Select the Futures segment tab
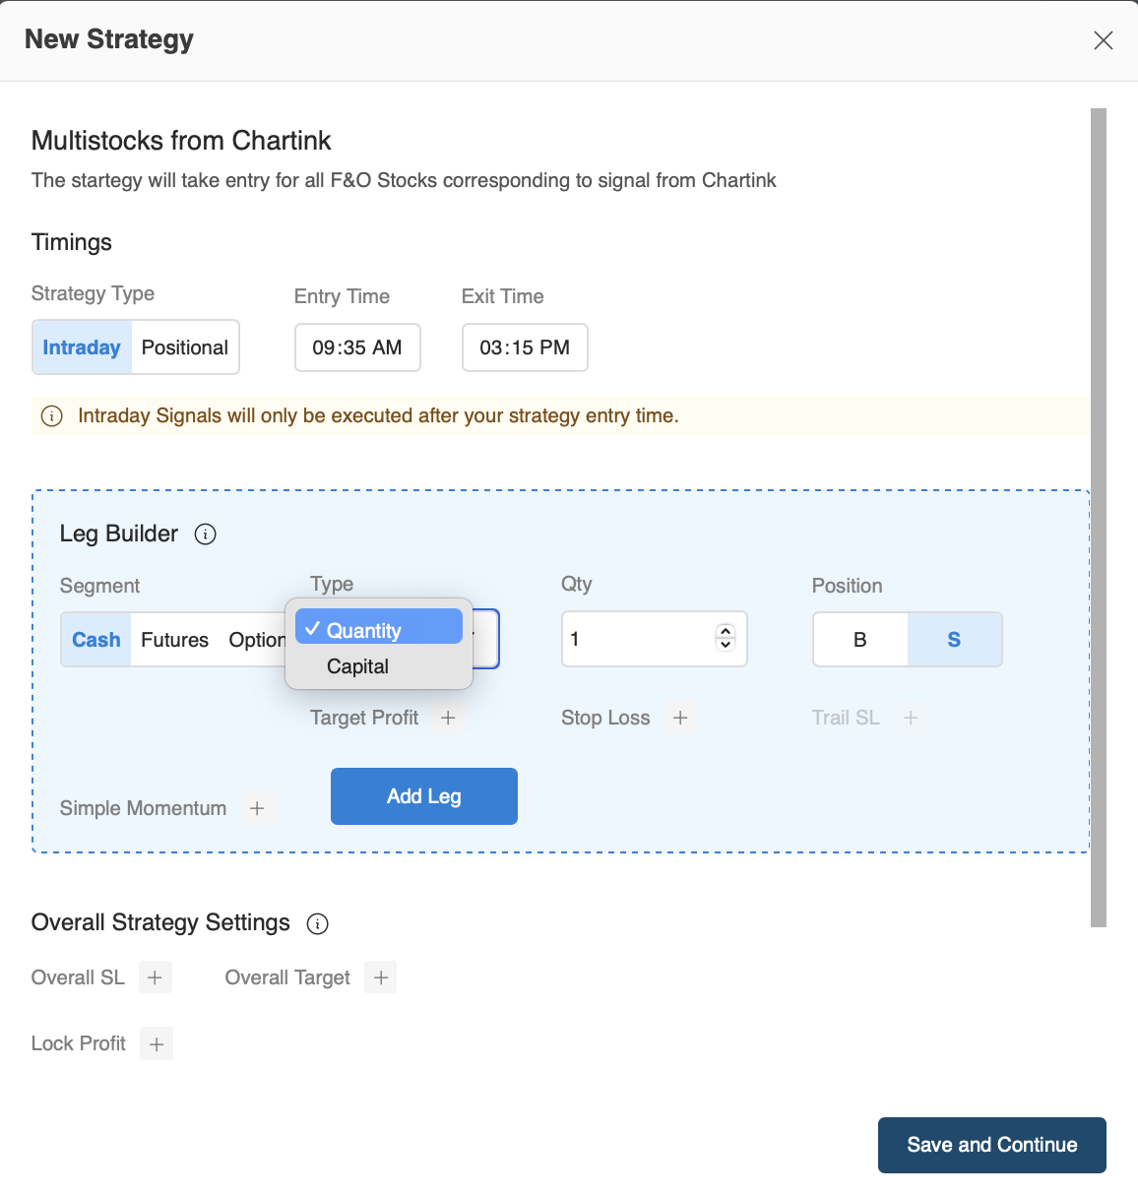Image resolution: width=1138 pixels, height=1195 pixels. coord(174,640)
